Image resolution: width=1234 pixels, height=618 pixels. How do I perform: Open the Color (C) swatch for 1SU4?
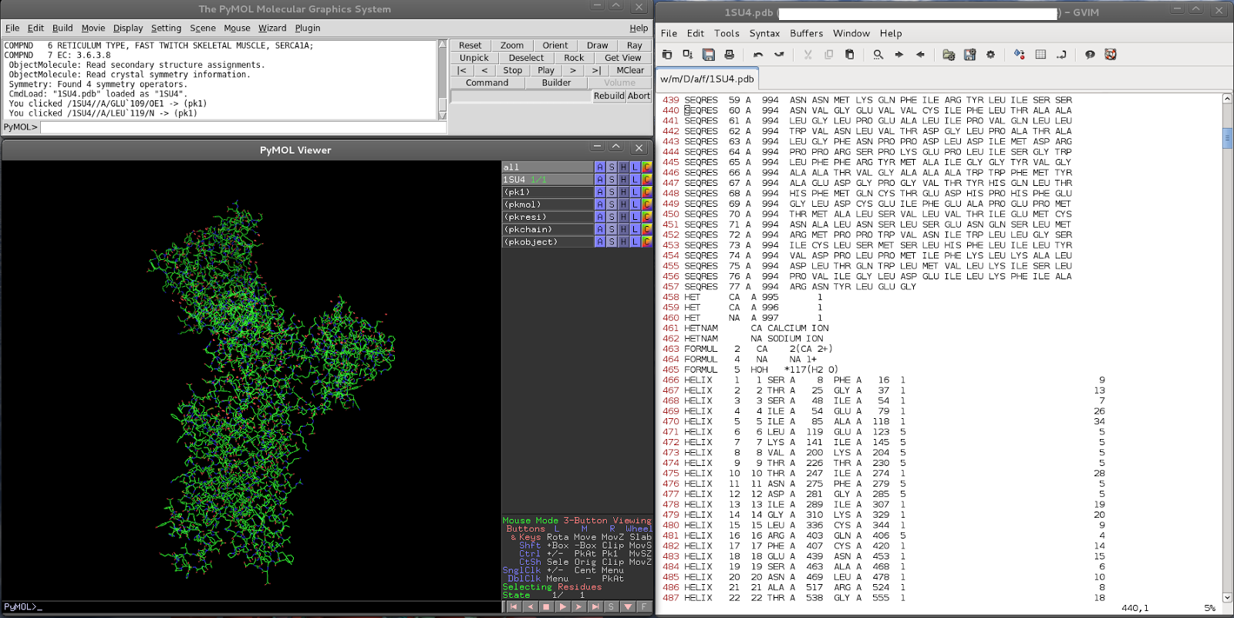point(647,180)
